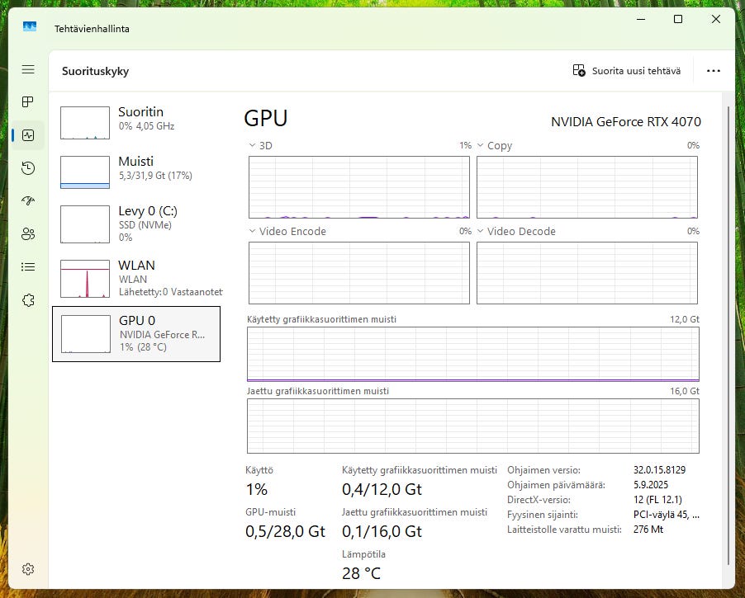745x598 pixels.
Task: Click the 0,5/28,0 Gt GPU memory value
Action: (285, 531)
